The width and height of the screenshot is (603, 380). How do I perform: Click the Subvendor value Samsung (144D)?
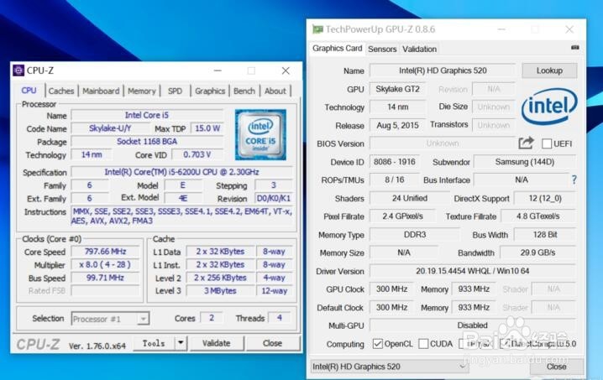[525, 162]
